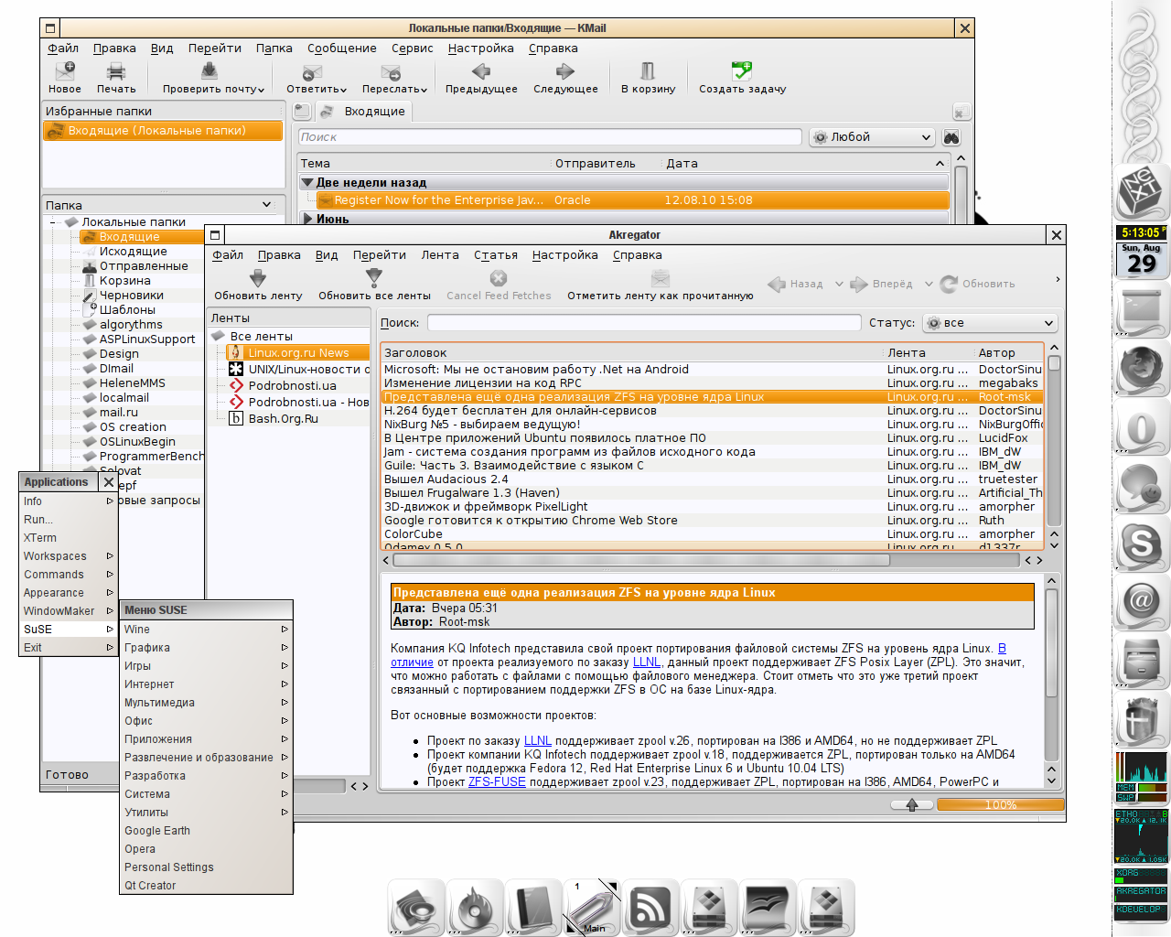Viewport: 1171px width, 937px height.
Task: Collapse the Две недели назад group
Action: (x=307, y=182)
